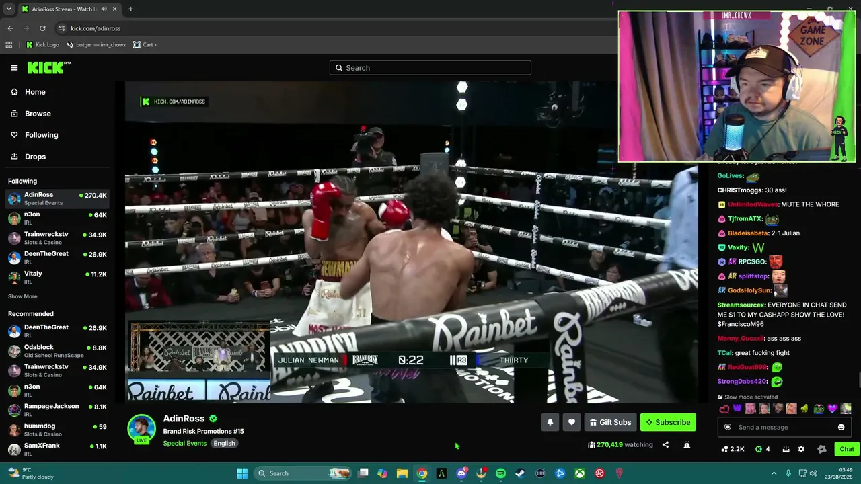Open the weather widget showing 9°C
Image resolution: width=861 pixels, height=484 pixels.
30,473
